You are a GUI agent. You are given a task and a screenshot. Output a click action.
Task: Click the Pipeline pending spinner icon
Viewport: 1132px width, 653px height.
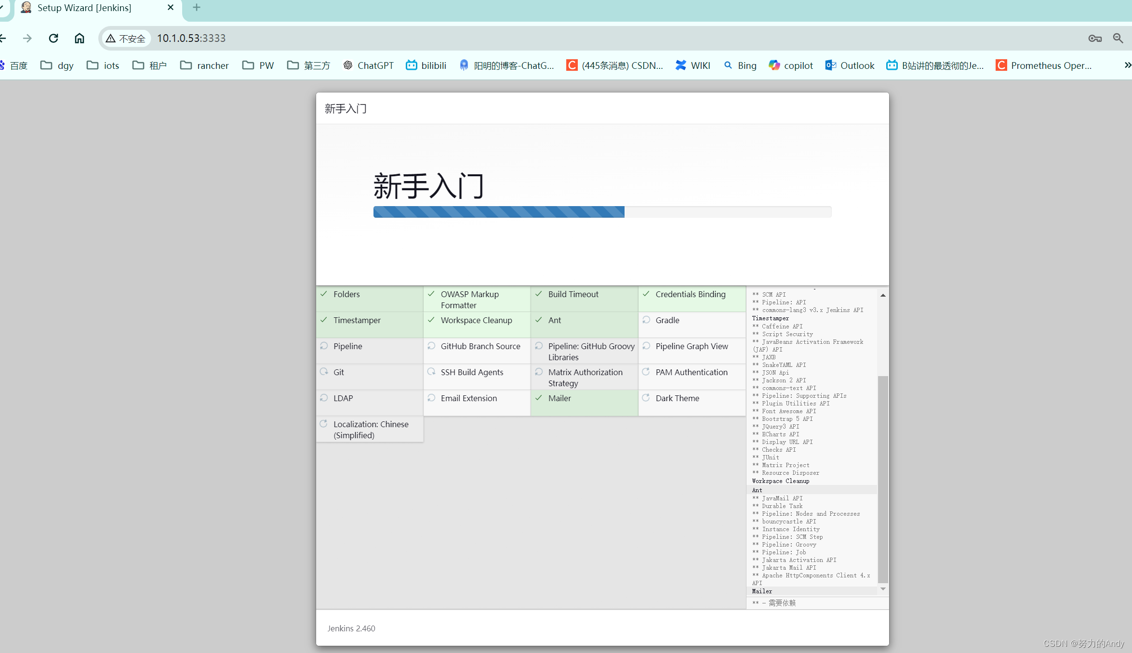pos(324,346)
